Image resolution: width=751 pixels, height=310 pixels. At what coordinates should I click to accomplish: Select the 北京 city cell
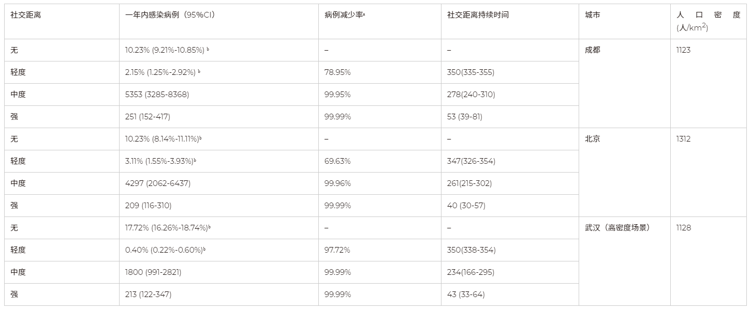pos(593,139)
